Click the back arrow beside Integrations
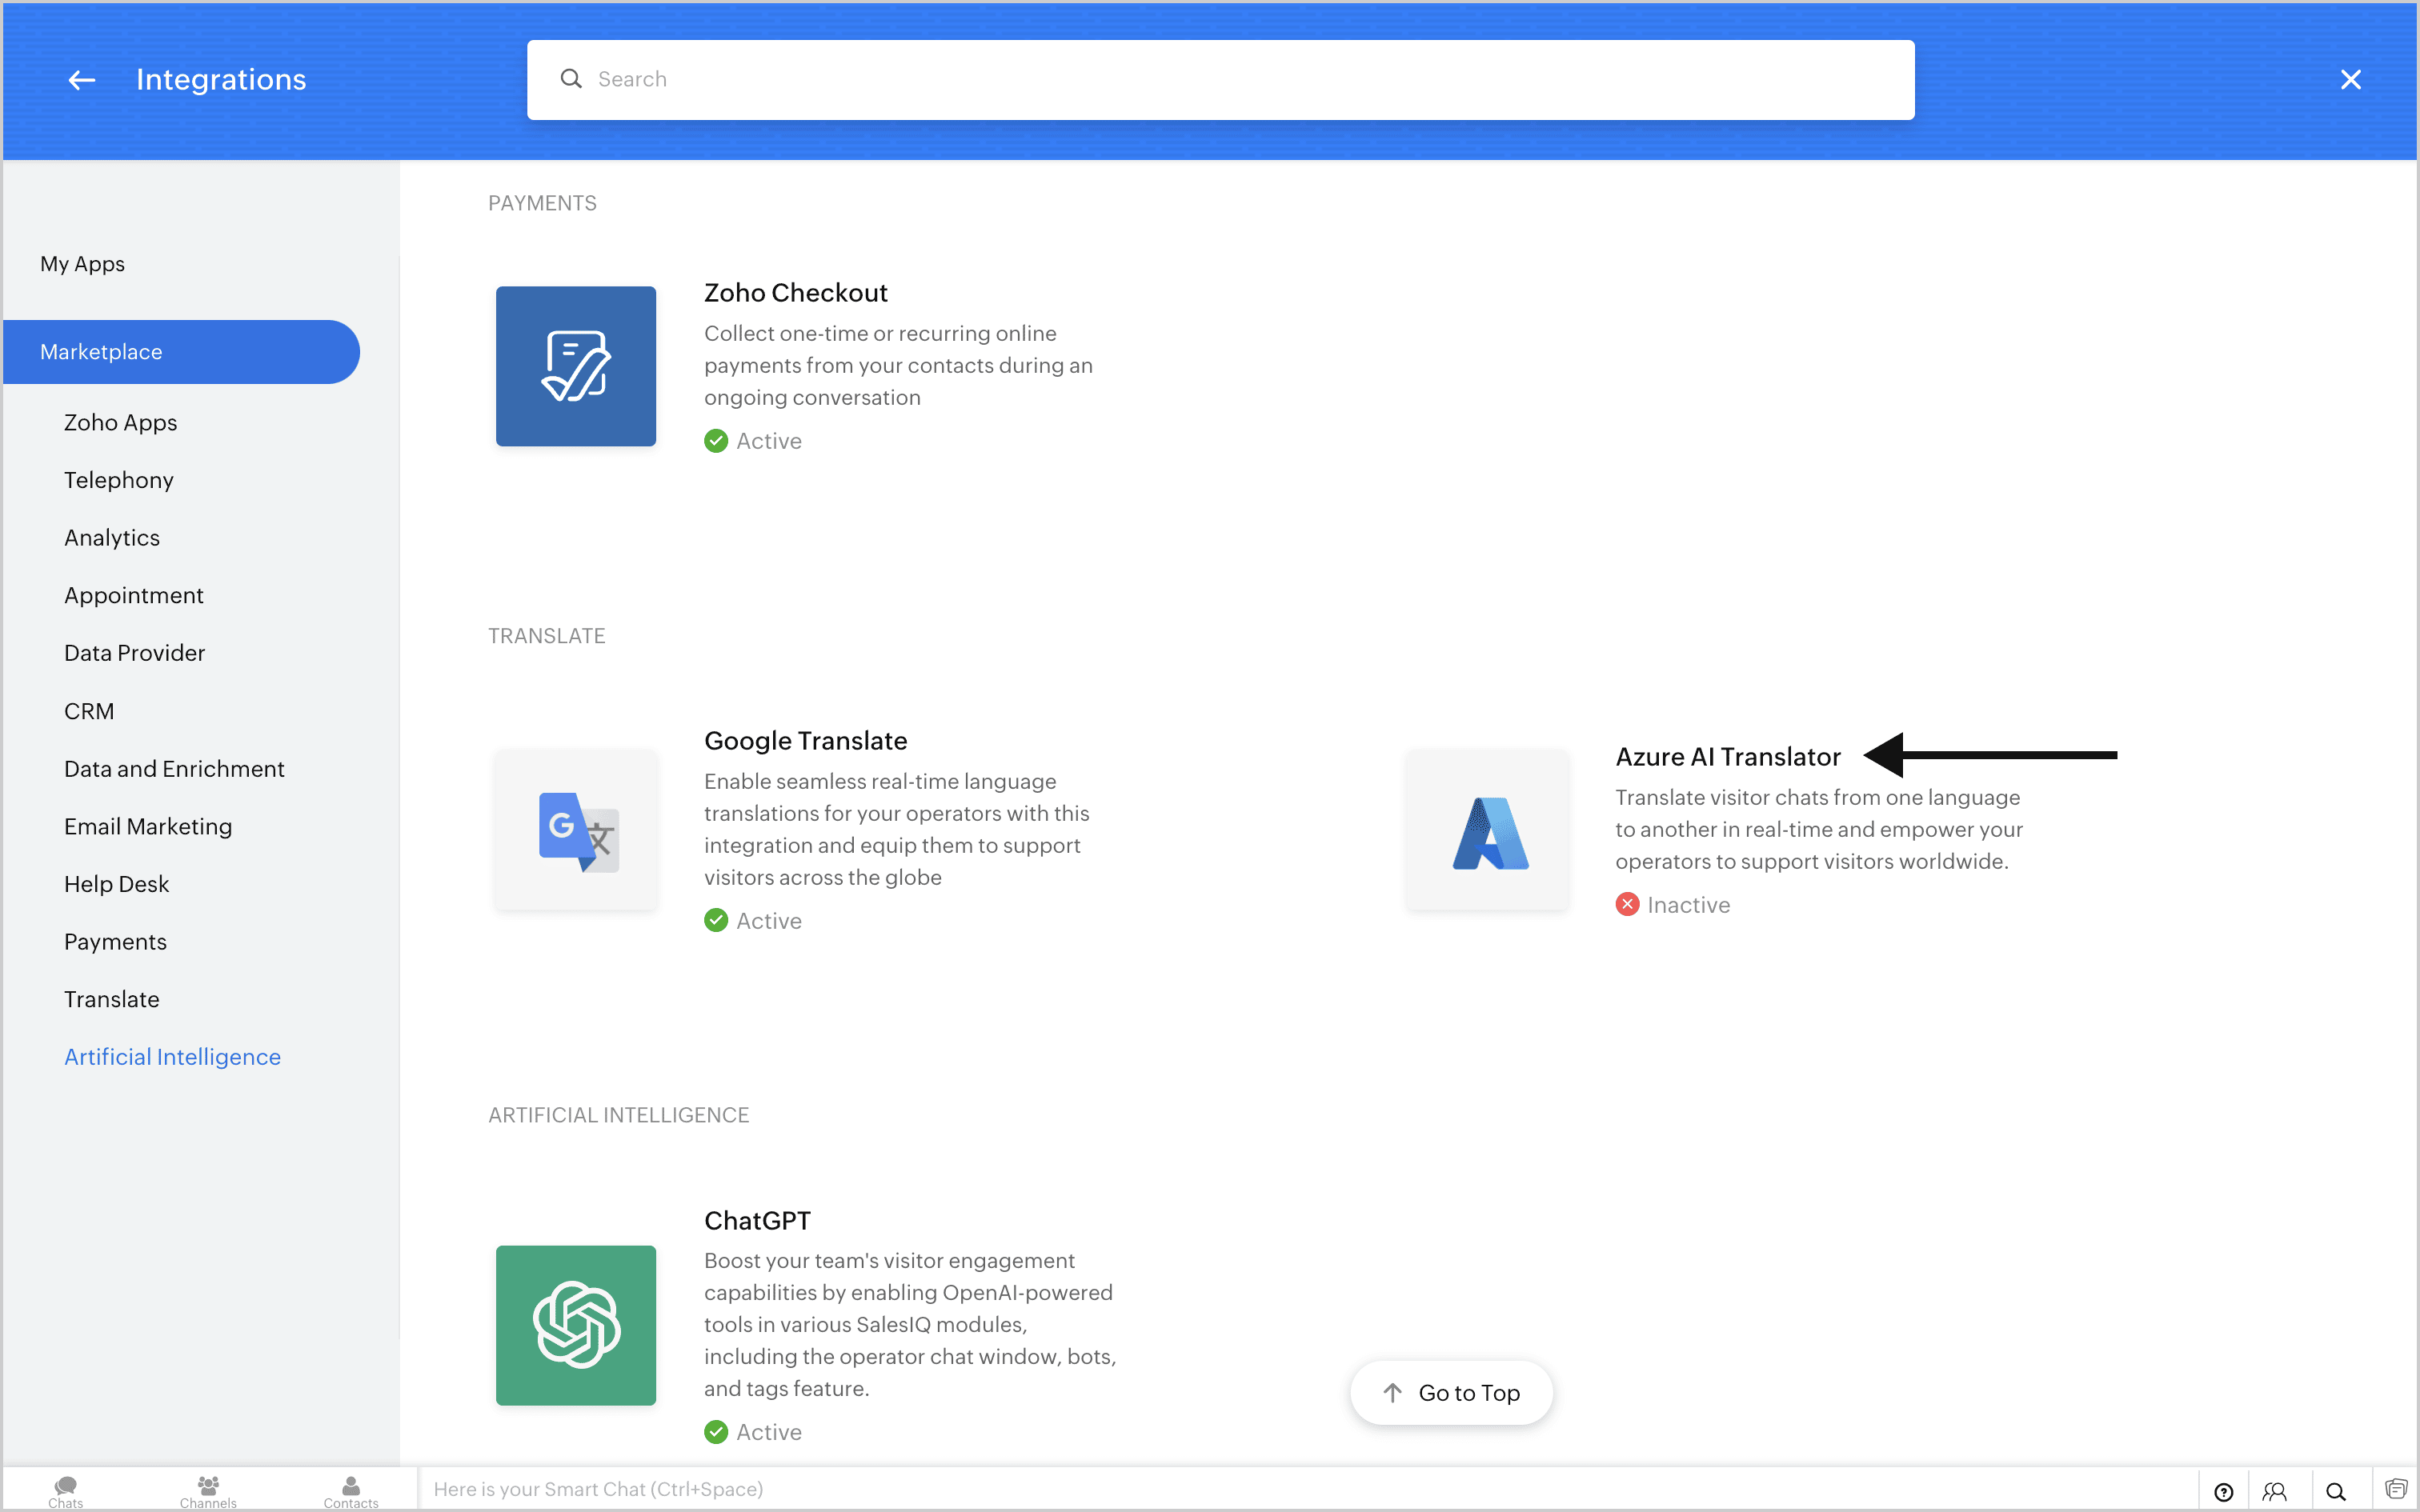The height and width of the screenshot is (1512, 2420). coord(81,80)
